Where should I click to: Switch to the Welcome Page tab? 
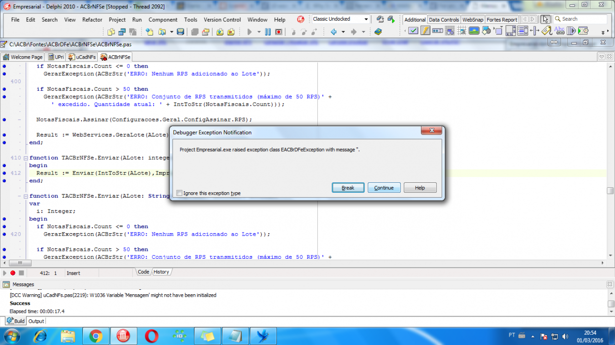(x=23, y=57)
